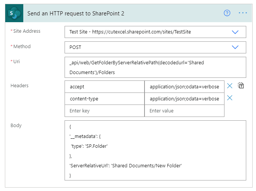
Task: Click the '__metadata' line in Body
Action: pos(85,136)
